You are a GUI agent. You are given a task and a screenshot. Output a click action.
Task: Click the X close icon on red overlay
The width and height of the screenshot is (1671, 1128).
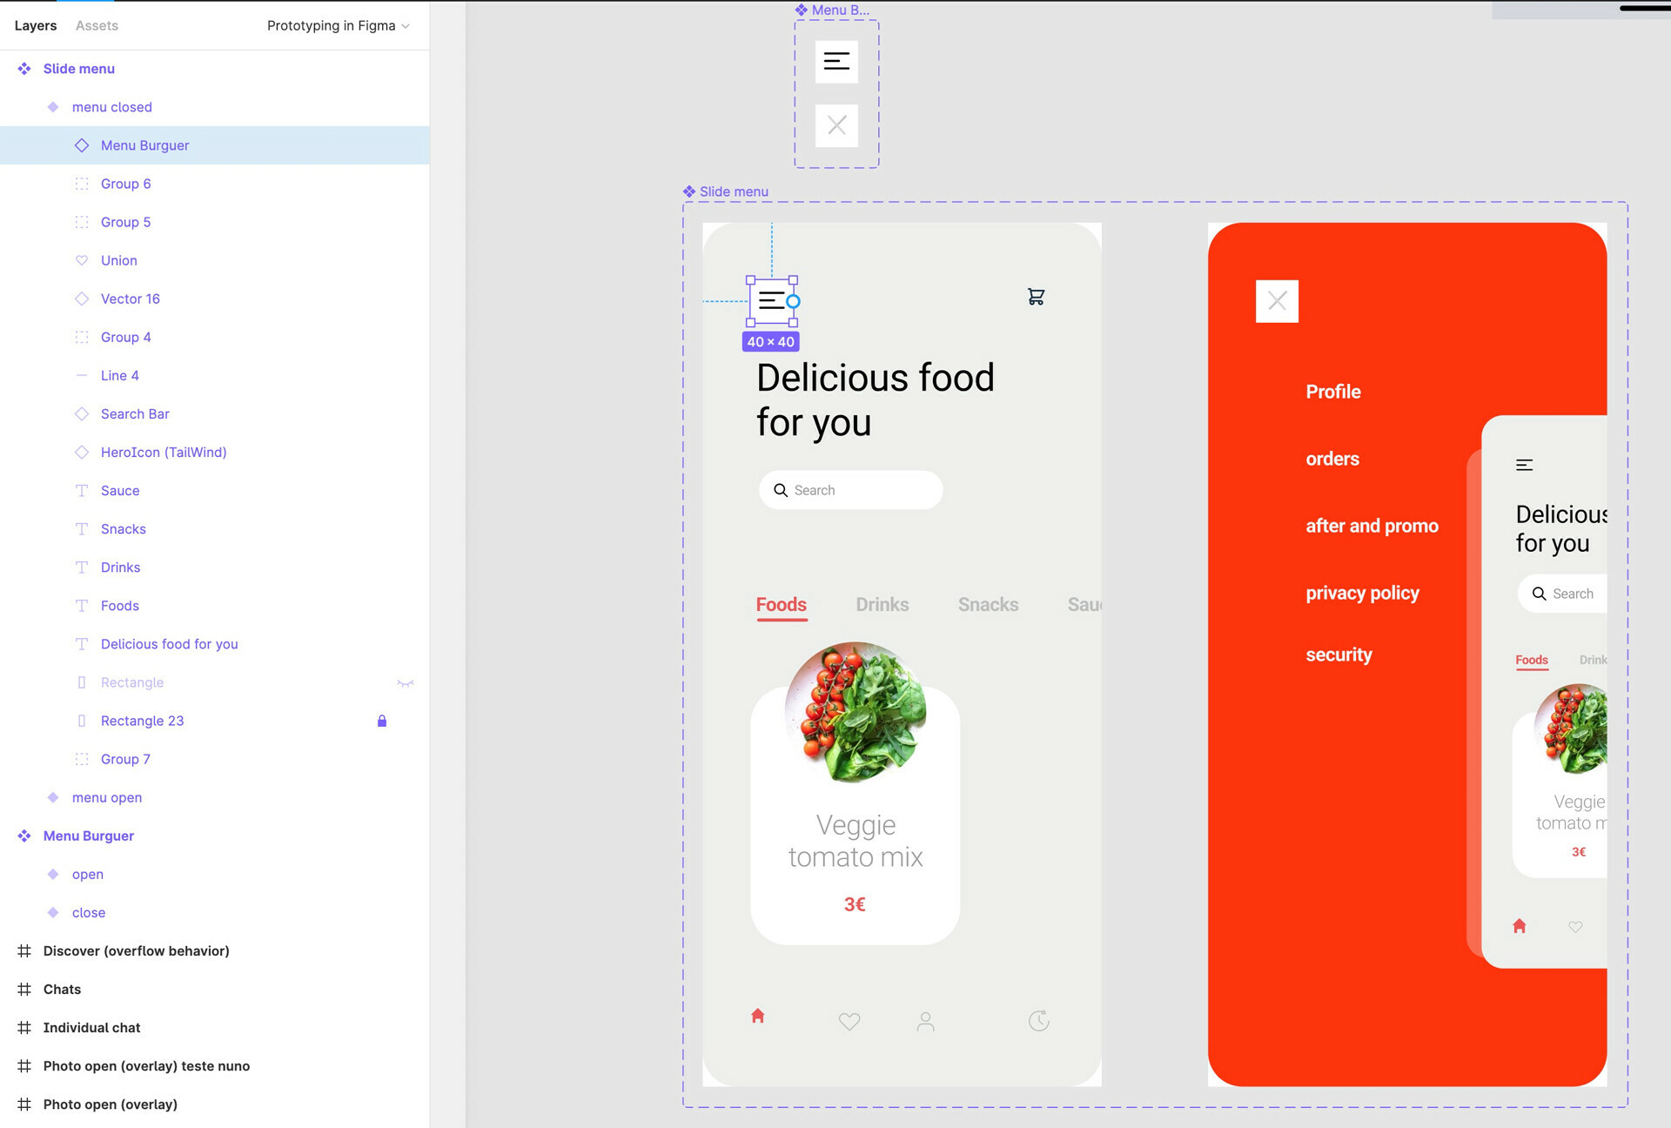pos(1276,301)
